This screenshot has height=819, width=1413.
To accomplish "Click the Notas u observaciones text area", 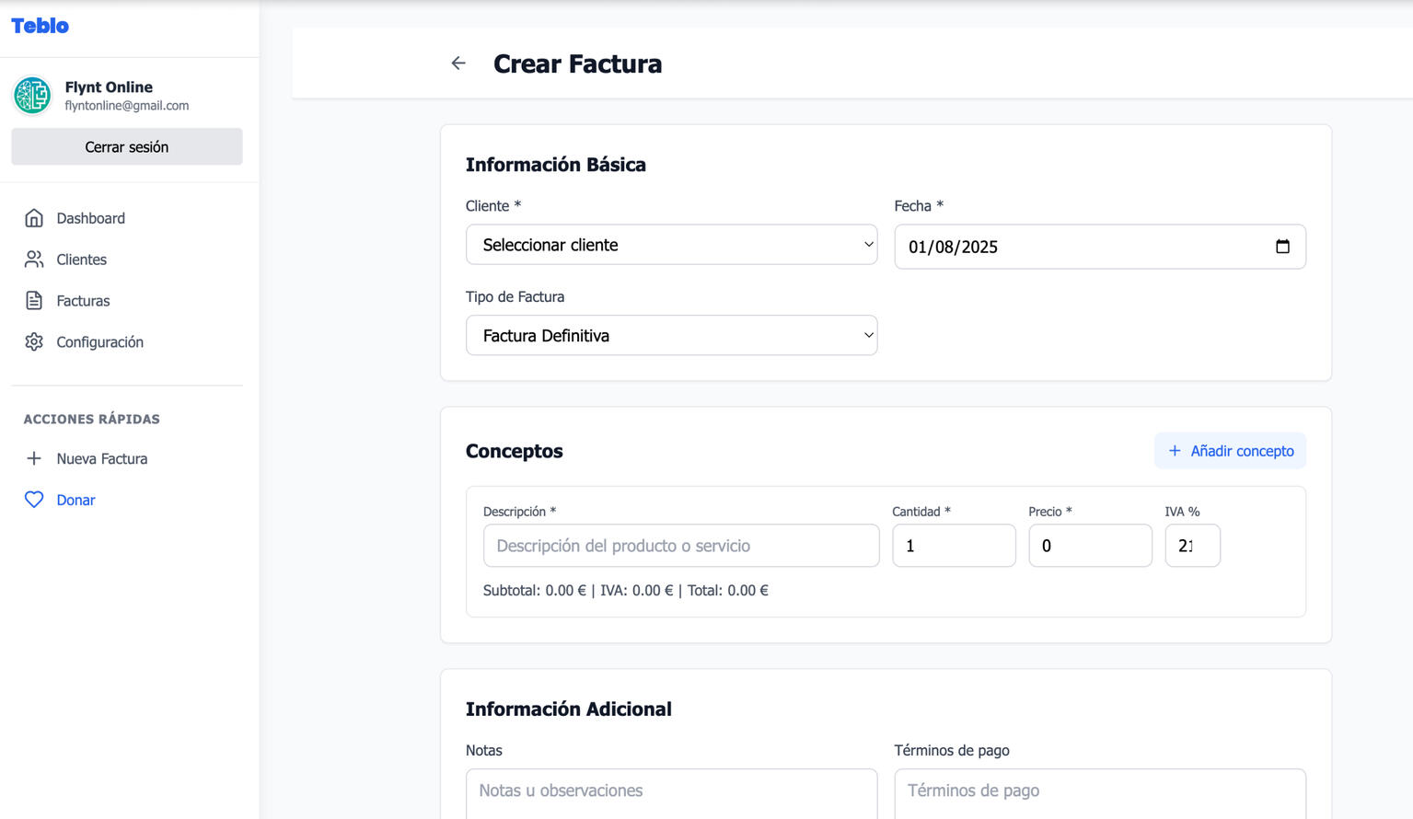I will [671, 791].
